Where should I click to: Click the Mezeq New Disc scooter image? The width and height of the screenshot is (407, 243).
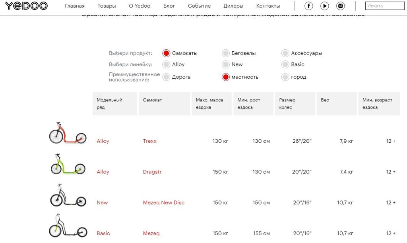(68, 195)
